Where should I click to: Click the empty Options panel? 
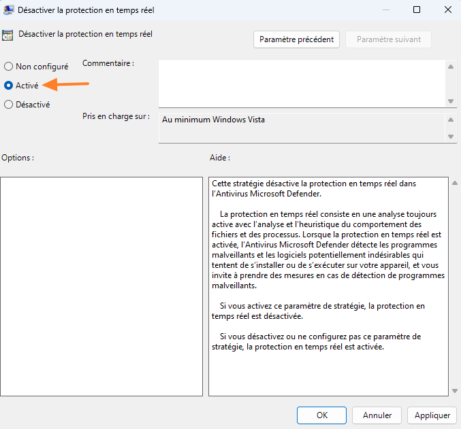pos(101,286)
